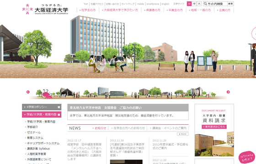Open the 大阪経済大学で学びたい方 menu
256x164 pixels.
[x=120, y=10]
